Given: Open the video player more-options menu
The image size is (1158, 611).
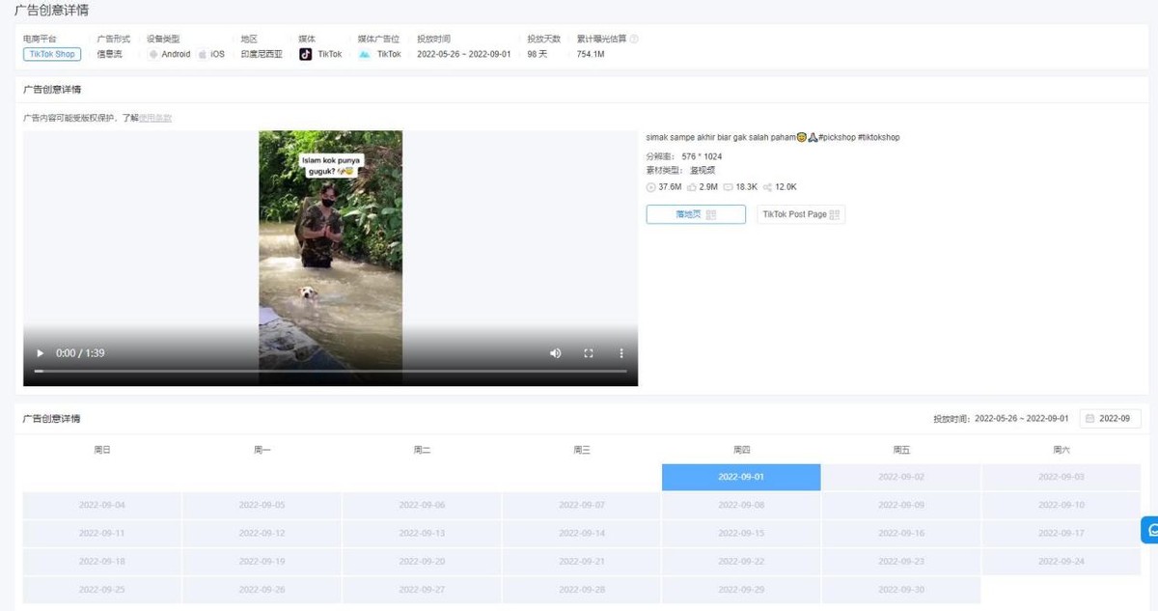Looking at the screenshot, I should pos(620,353).
